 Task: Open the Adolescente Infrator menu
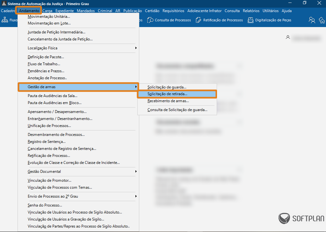coord(204,11)
